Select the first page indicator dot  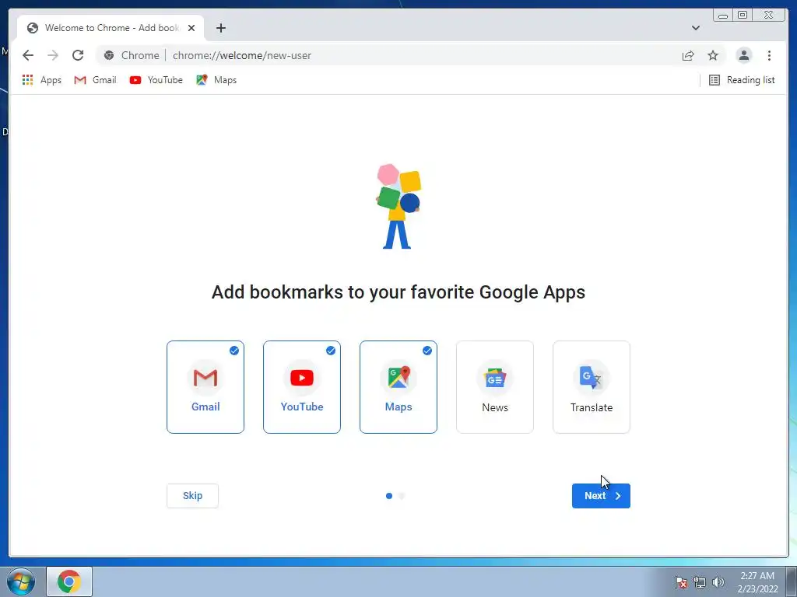coord(389,496)
